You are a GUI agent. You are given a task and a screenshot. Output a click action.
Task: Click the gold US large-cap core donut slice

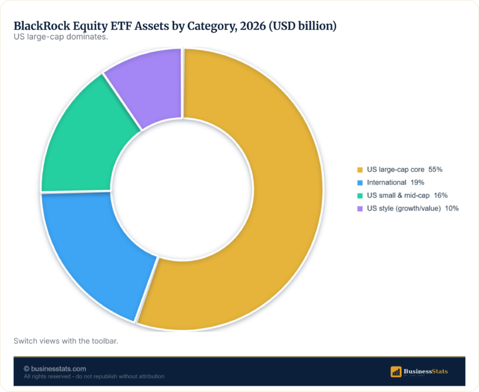(x=287, y=190)
